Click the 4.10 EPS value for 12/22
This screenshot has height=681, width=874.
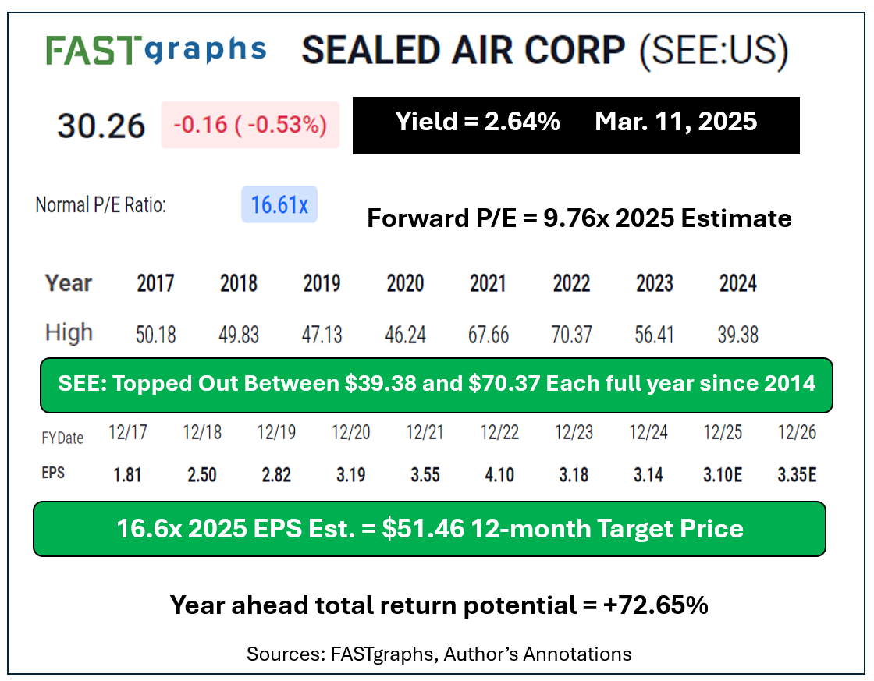(499, 474)
